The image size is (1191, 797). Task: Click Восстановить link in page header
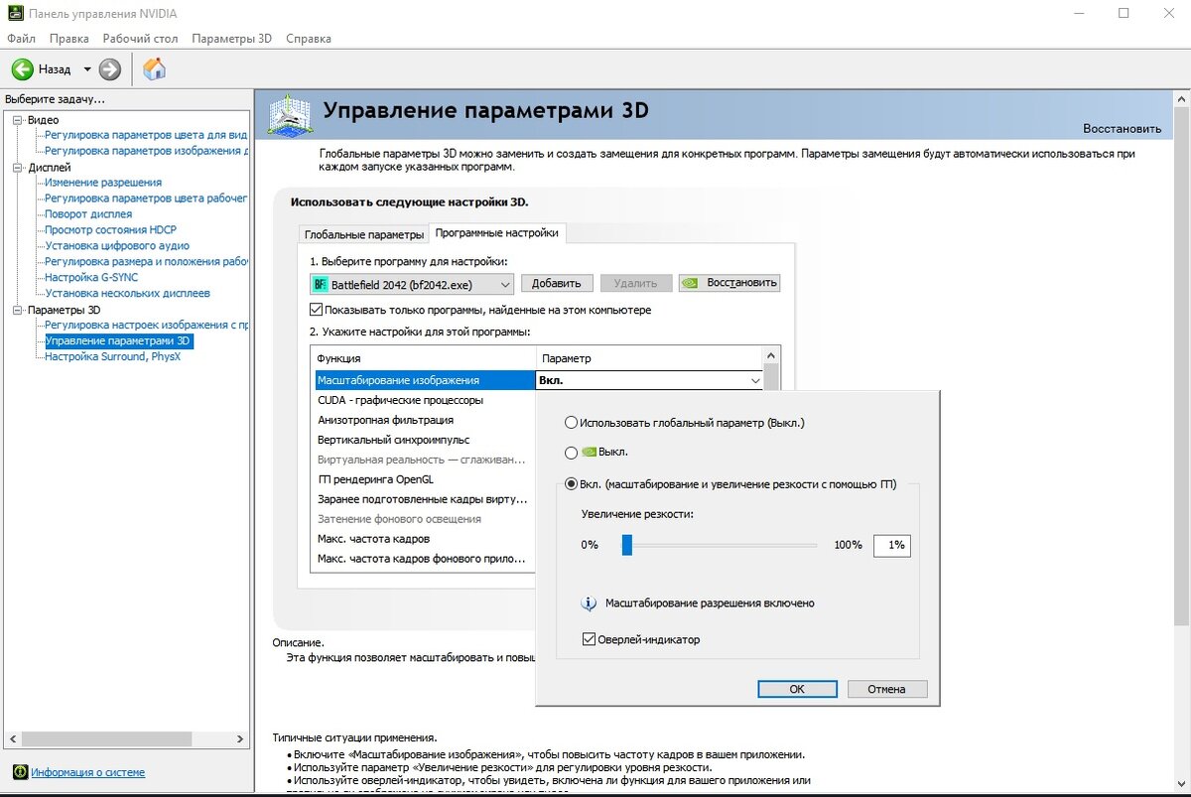(1122, 129)
